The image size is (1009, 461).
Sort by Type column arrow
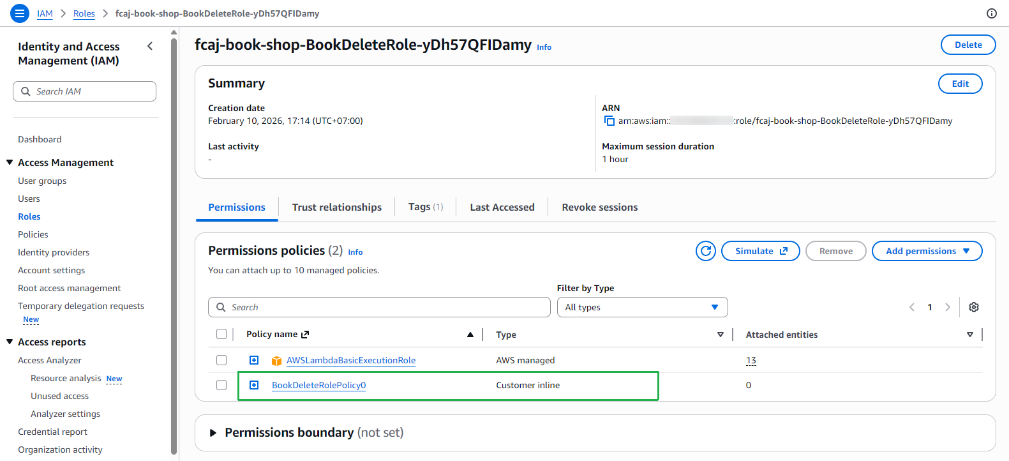(721, 335)
